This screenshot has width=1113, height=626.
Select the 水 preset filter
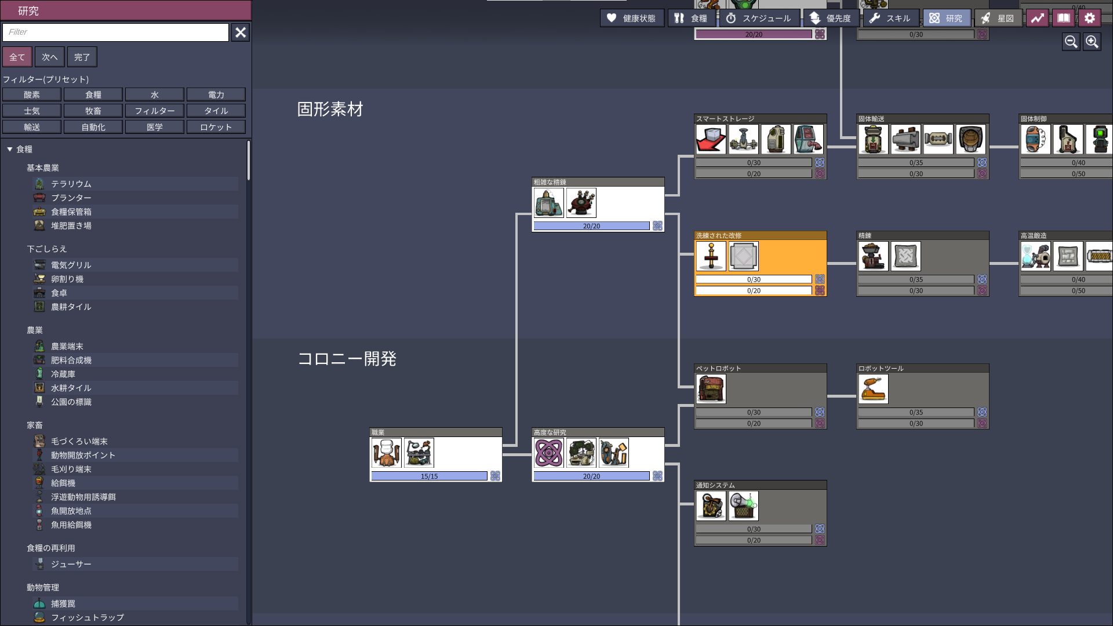coord(155,94)
